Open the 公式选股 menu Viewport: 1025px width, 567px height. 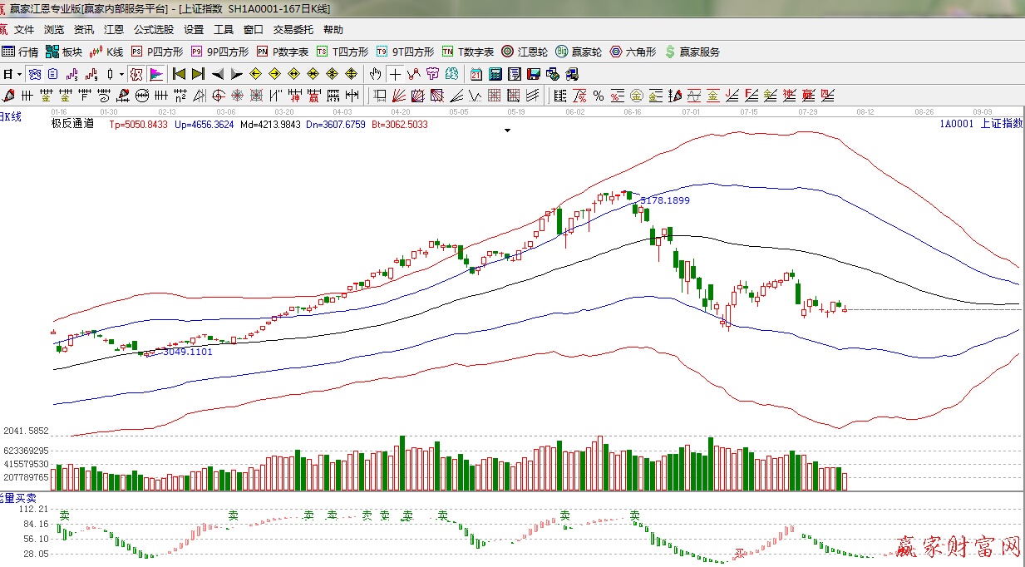[154, 30]
